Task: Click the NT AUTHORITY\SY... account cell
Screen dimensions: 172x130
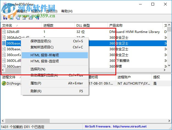Action: coord(134,84)
